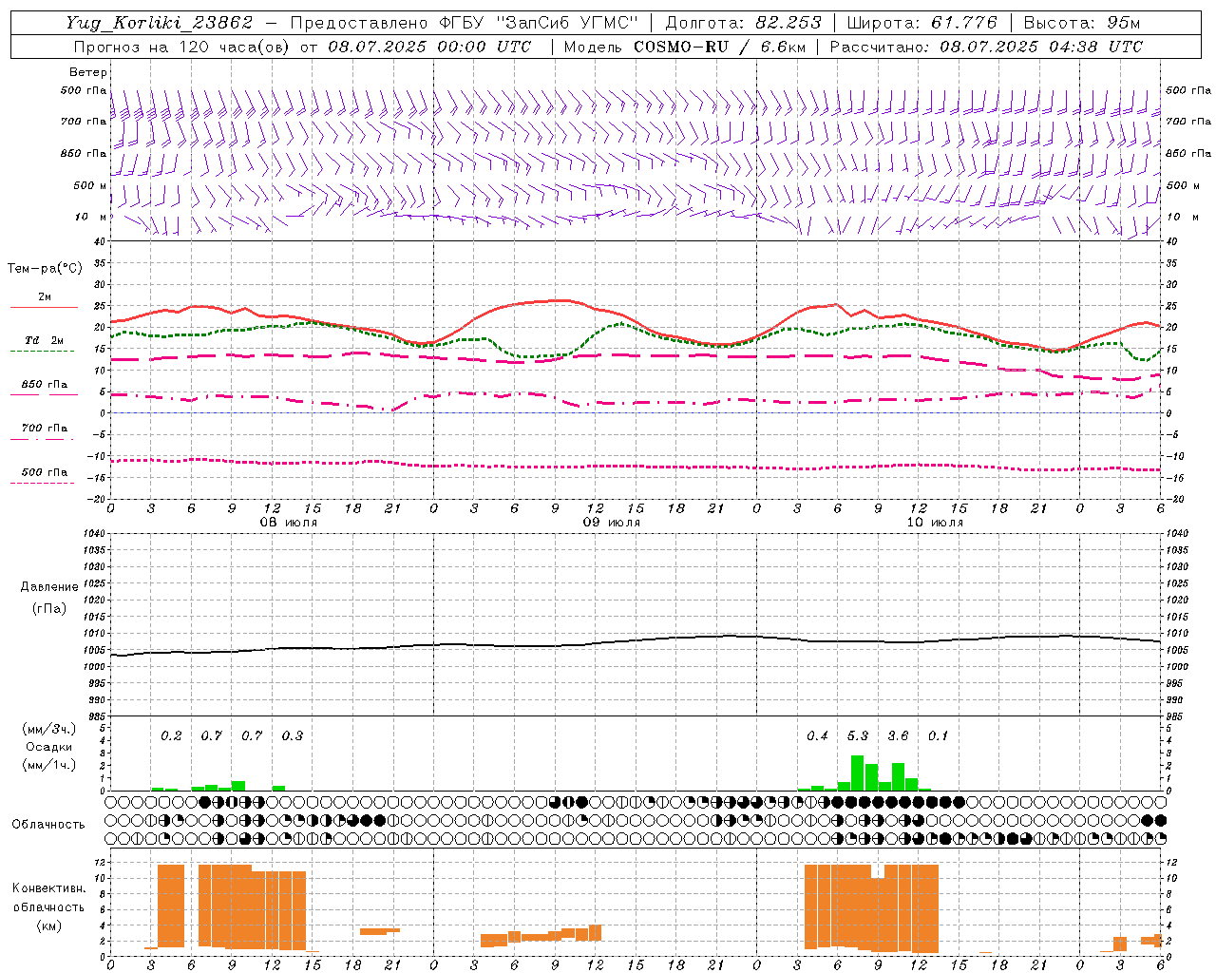Click the tallest green precipitation bar
This screenshot has width=1216, height=973.
tap(857, 773)
